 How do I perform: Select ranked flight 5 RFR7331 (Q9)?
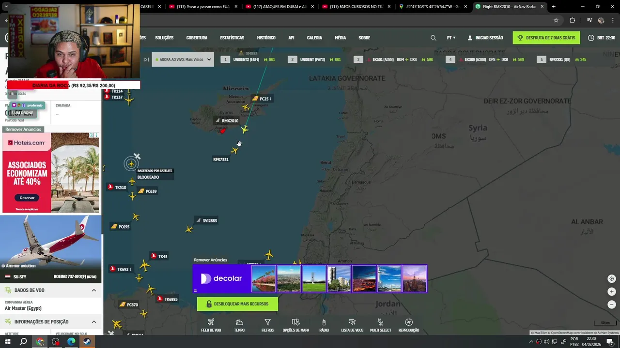562,59
